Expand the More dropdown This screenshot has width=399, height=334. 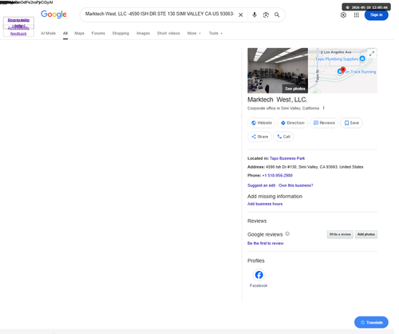pyautogui.click(x=194, y=34)
